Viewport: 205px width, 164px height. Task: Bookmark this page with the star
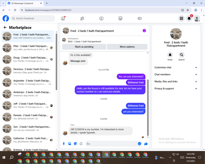coord(188,10)
